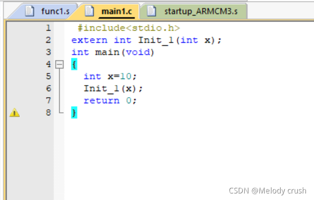
Task: Click the extern Init_1 declaration line
Action: (x=146, y=40)
